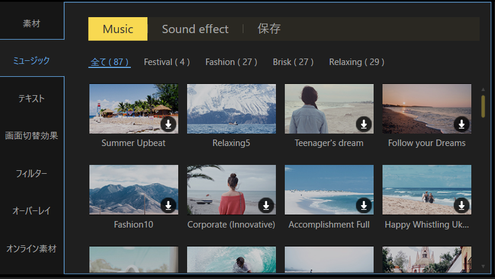The width and height of the screenshot is (495, 279).
Task: Select the Relaxing5 thumbnail
Action: pos(232,109)
